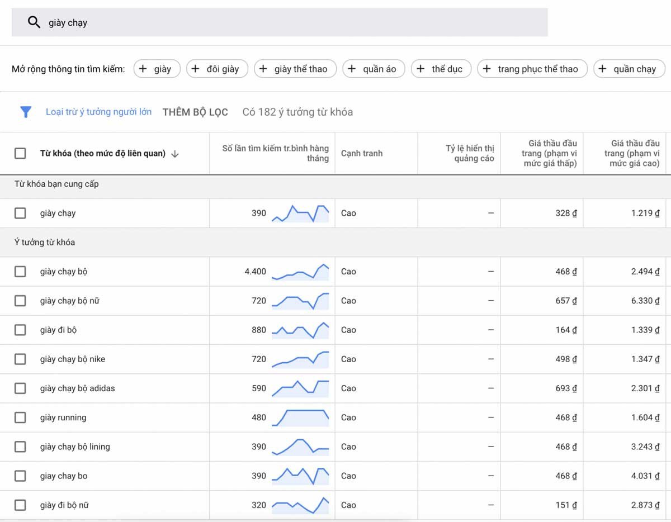Click the 693 ₫ low bid value
The image size is (671, 522).
tap(566, 388)
